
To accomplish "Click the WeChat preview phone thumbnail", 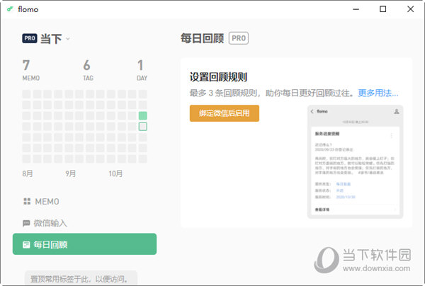I will pyautogui.click(x=356, y=161).
